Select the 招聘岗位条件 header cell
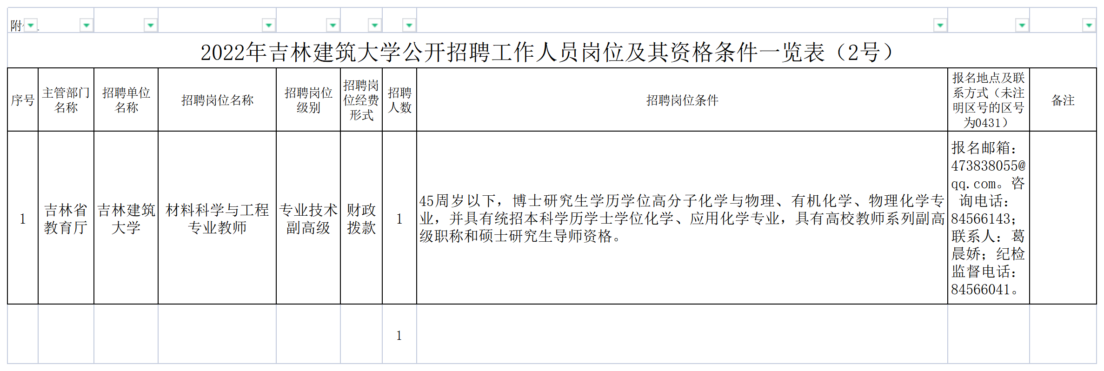Screen dimensions: 1104x371 pos(682,100)
